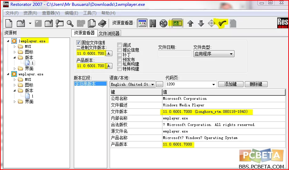Viewport: 289px width, 170px height.
Task: Expand 图标 arrow under 1wmplayer.exe
Action: click(15, 52)
